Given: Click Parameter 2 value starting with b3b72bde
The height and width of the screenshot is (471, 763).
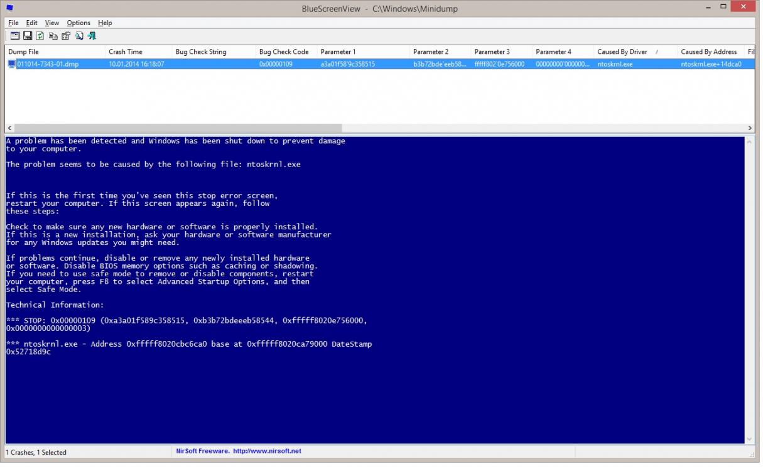Looking at the screenshot, I should pyautogui.click(x=440, y=64).
